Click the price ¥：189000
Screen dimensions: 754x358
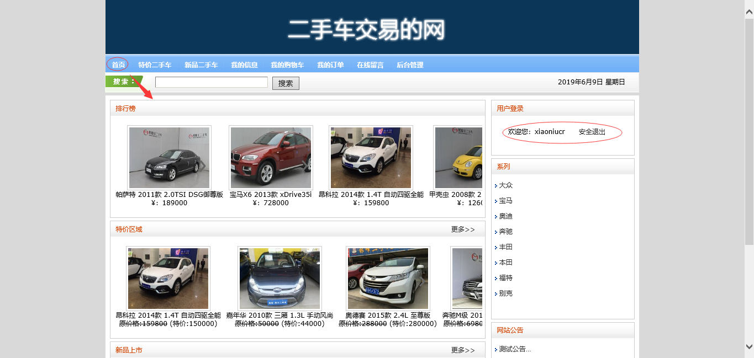click(x=170, y=203)
